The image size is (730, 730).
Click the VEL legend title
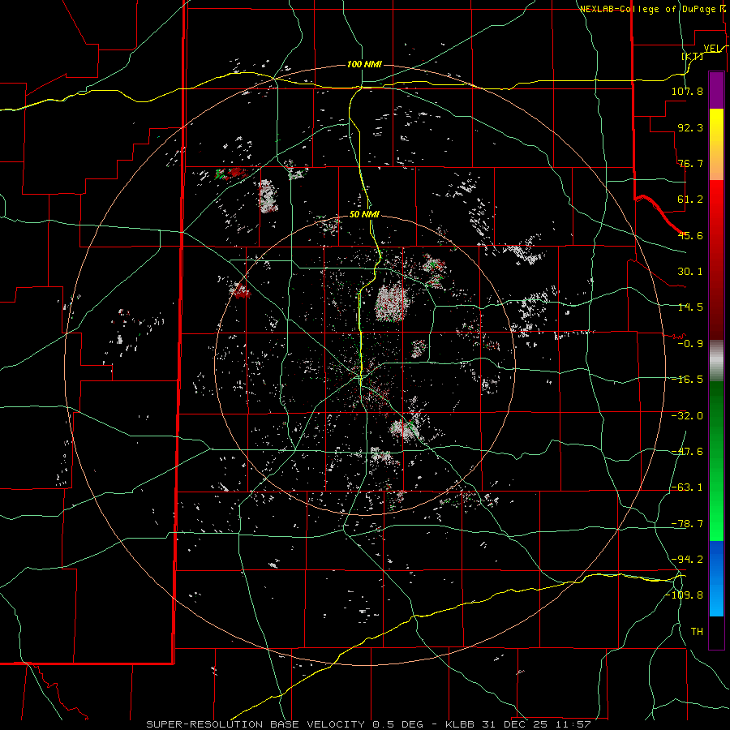coord(711,48)
